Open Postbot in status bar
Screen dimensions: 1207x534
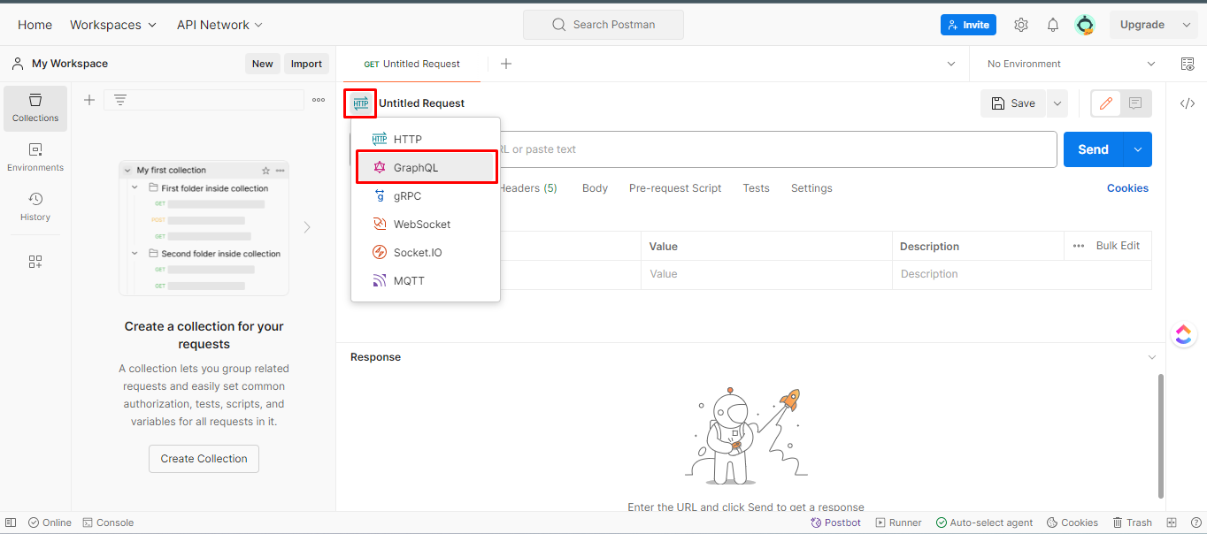(x=836, y=523)
